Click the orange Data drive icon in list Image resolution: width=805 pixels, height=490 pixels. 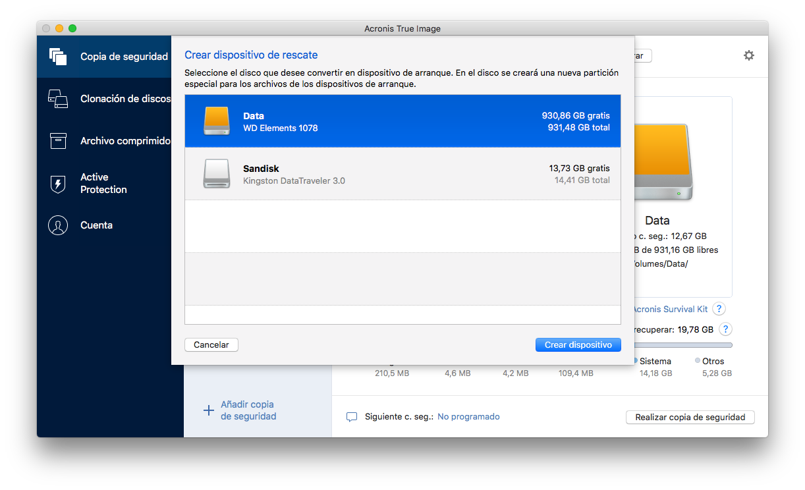point(216,121)
